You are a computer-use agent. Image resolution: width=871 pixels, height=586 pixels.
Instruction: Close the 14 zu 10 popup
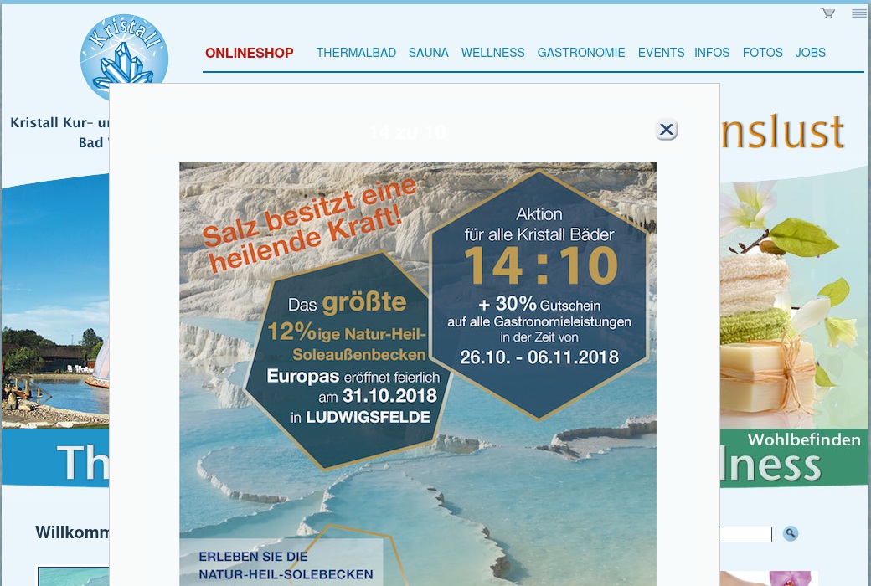coord(666,130)
